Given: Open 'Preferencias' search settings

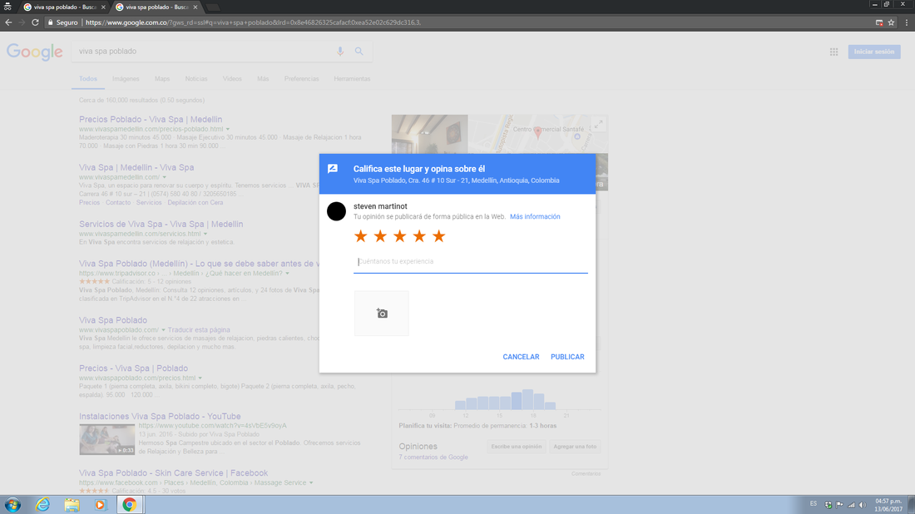Looking at the screenshot, I should (x=302, y=79).
